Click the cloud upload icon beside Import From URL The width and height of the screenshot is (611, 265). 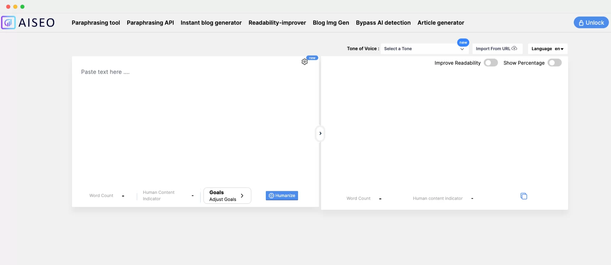click(514, 49)
